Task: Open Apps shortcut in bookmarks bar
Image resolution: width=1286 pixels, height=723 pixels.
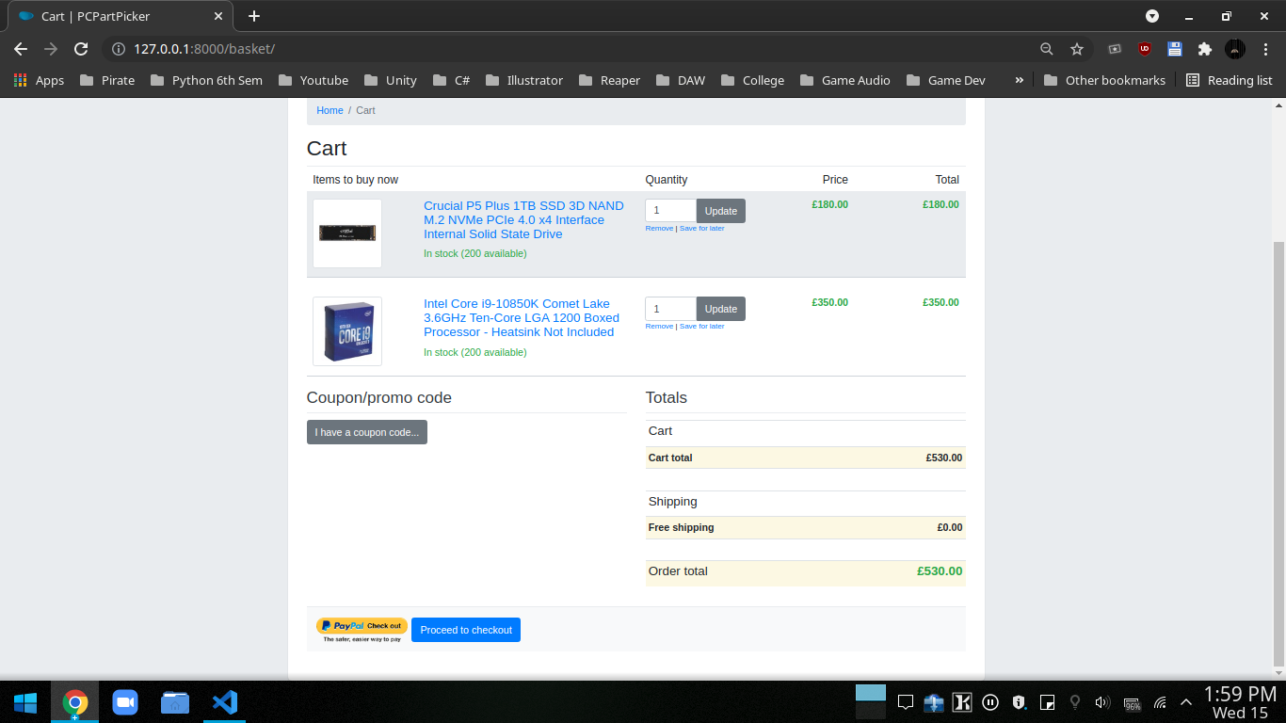Action: click(x=39, y=80)
